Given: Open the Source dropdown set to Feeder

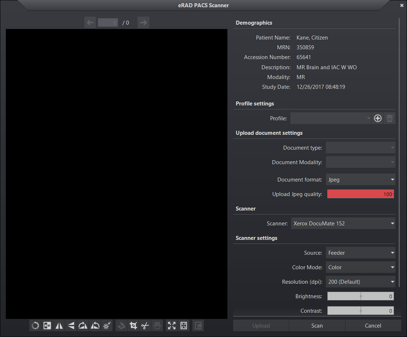Looking at the screenshot, I should (x=360, y=253).
